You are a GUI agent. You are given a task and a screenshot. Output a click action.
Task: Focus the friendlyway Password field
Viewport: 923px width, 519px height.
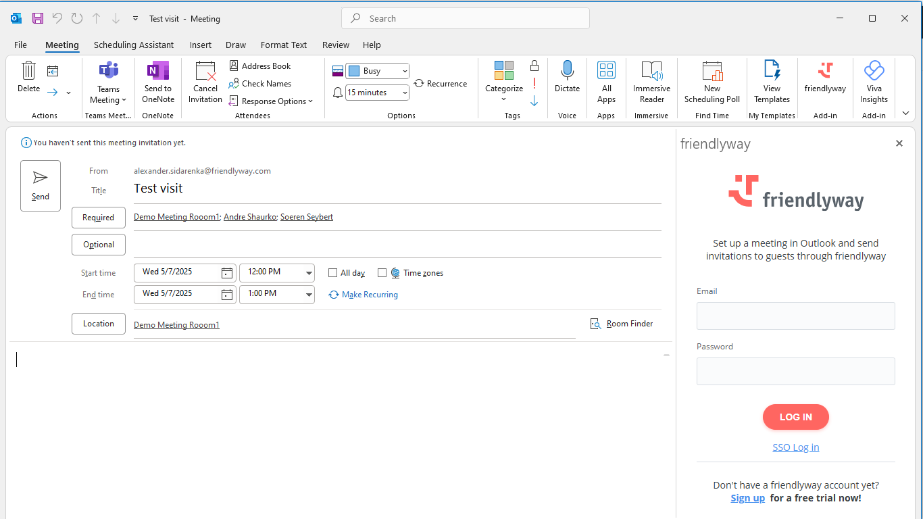coord(796,371)
